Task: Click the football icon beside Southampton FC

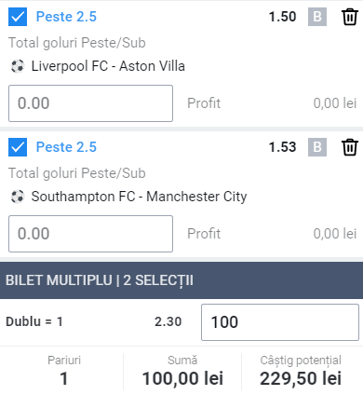Action: 18,197
